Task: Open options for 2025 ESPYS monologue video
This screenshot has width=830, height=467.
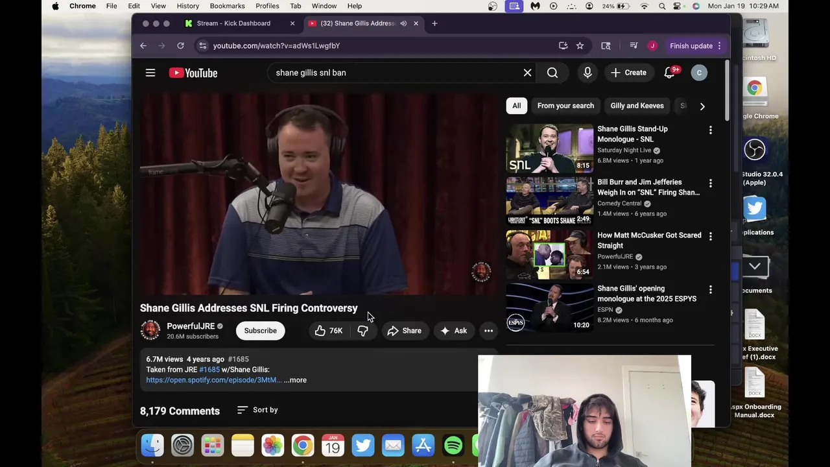Action: pos(710,290)
